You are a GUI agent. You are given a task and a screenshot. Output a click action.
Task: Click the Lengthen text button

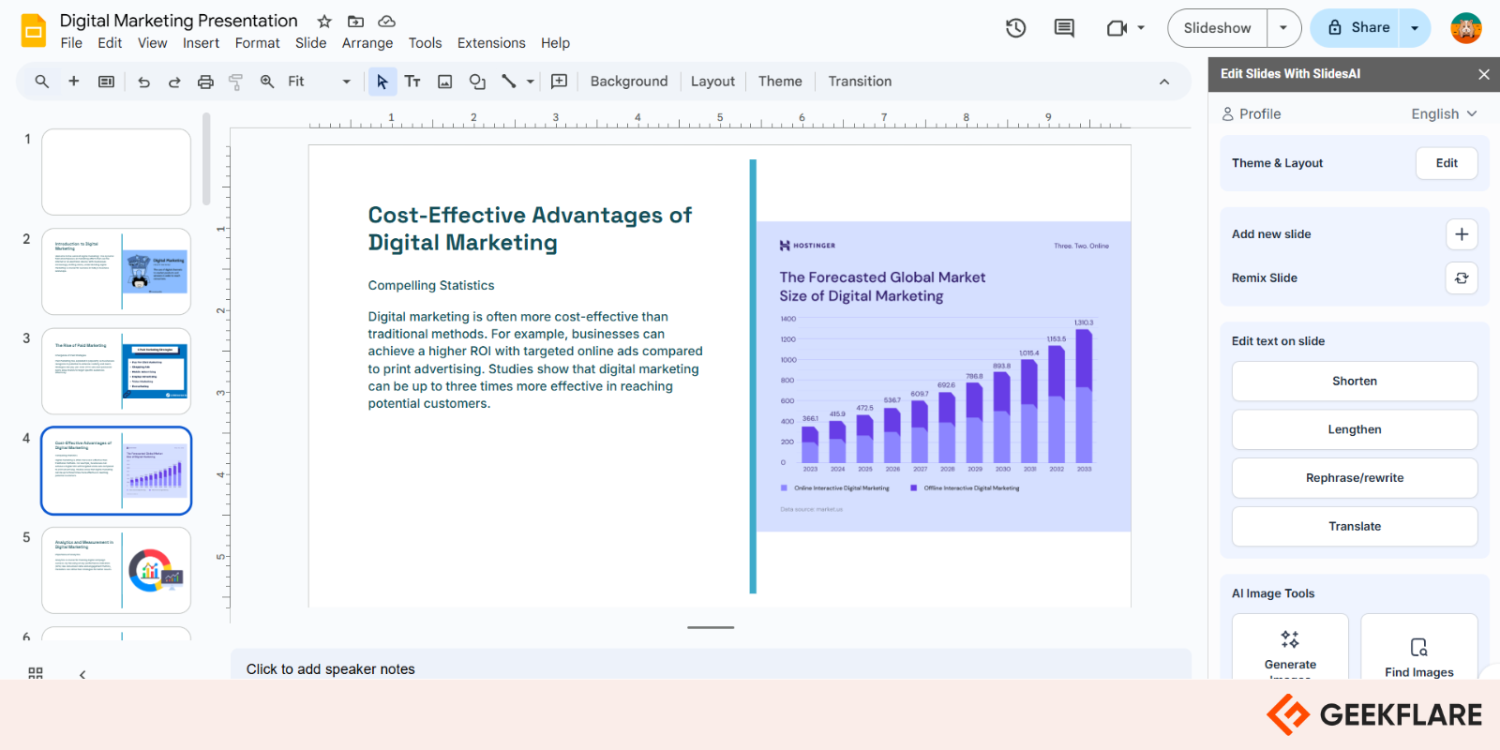click(x=1355, y=429)
